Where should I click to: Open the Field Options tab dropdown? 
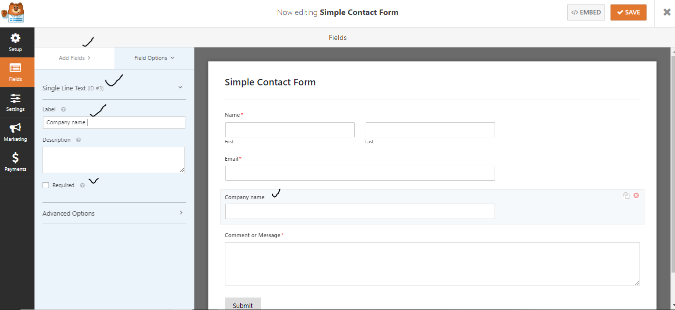click(154, 58)
